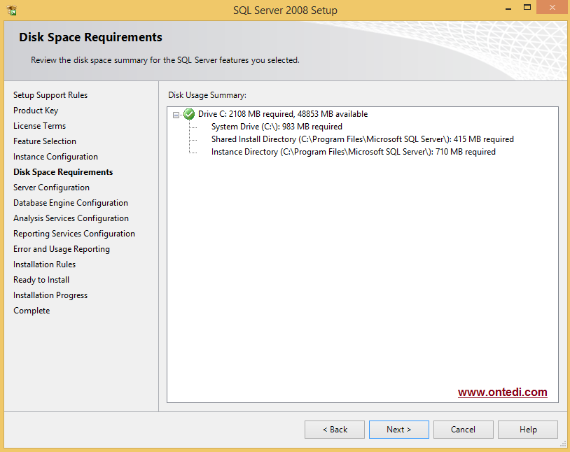Return to the previous step with Back

point(335,430)
